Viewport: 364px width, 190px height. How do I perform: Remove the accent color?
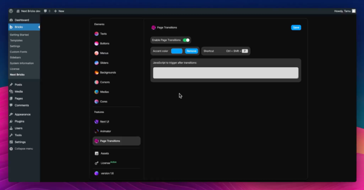click(191, 51)
